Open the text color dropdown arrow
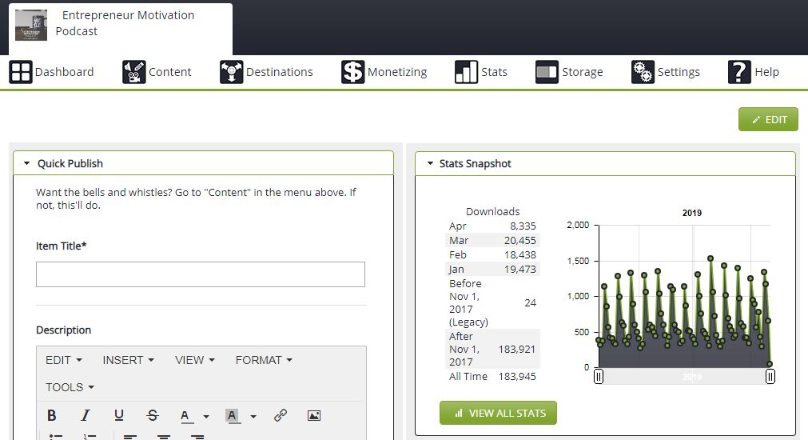Image resolution: width=808 pixels, height=440 pixels. coord(206,416)
